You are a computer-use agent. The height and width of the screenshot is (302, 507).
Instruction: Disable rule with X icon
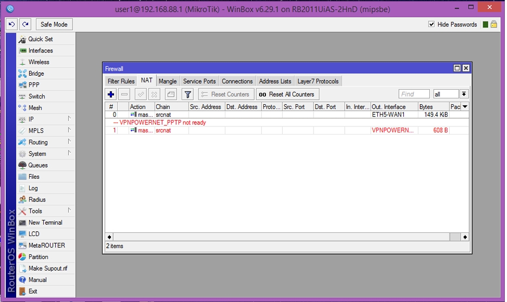(154, 95)
